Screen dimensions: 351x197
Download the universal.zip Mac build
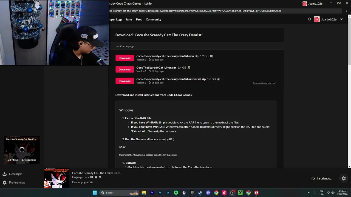coord(124,81)
